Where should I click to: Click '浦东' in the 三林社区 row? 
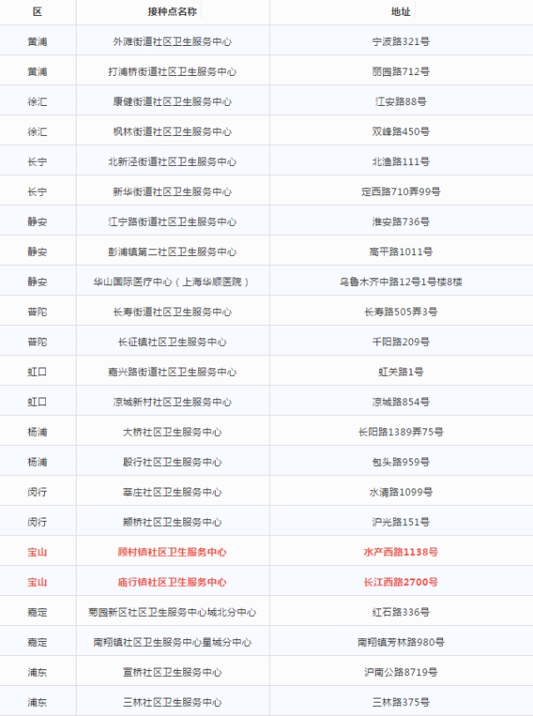coord(37,703)
